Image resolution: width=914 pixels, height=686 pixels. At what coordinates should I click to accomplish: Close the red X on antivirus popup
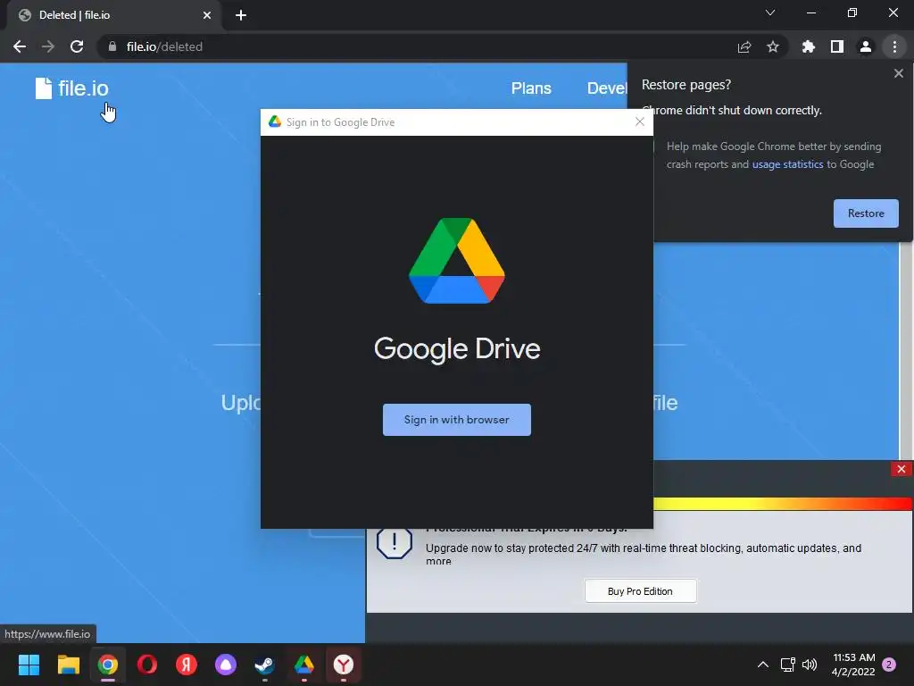pyautogui.click(x=902, y=469)
